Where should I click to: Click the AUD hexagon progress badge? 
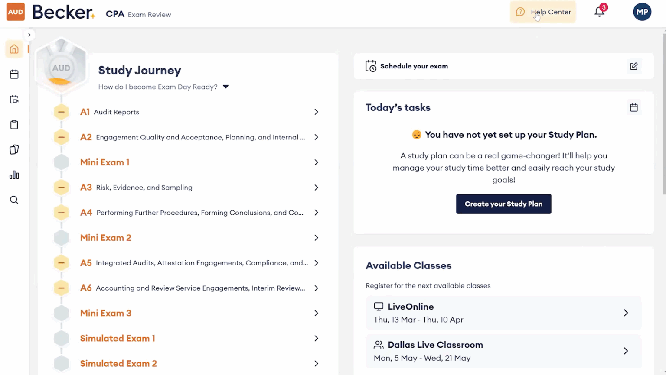point(62,67)
